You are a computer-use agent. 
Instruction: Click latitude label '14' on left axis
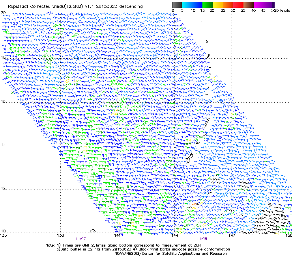[3, 145]
